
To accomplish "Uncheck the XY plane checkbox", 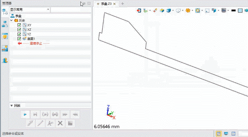I will point(19,25).
